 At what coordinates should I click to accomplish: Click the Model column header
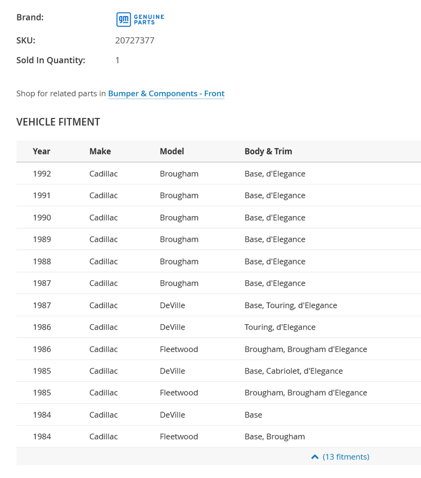click(x=172, y=151)
